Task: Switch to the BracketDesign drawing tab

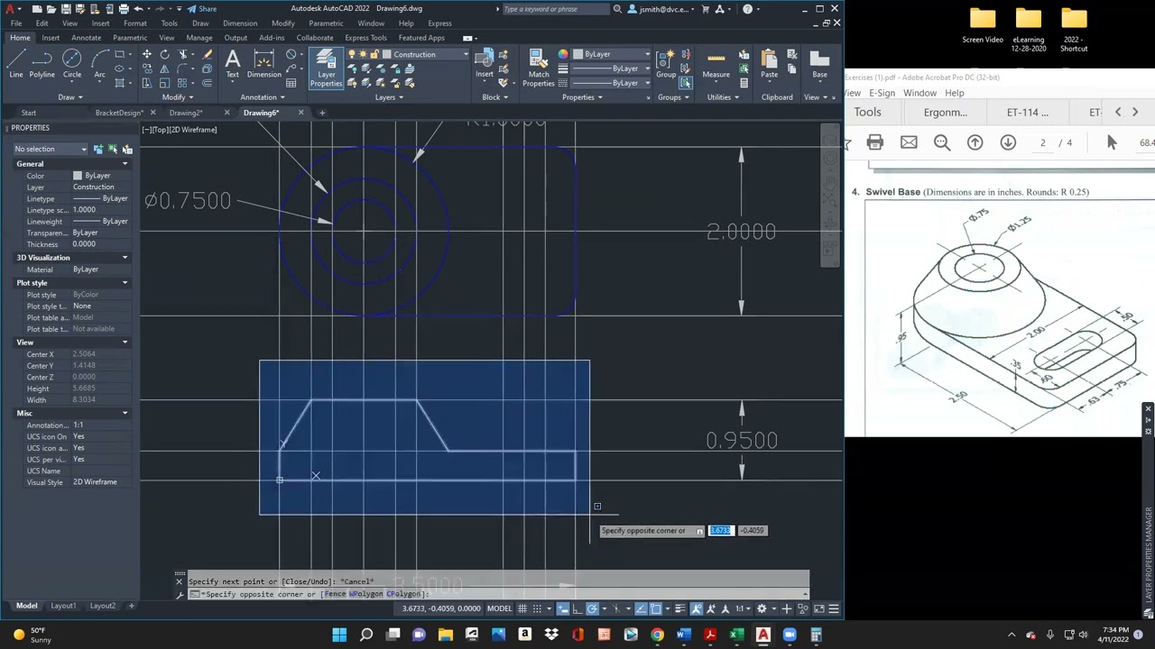Action: pos(119,113)
